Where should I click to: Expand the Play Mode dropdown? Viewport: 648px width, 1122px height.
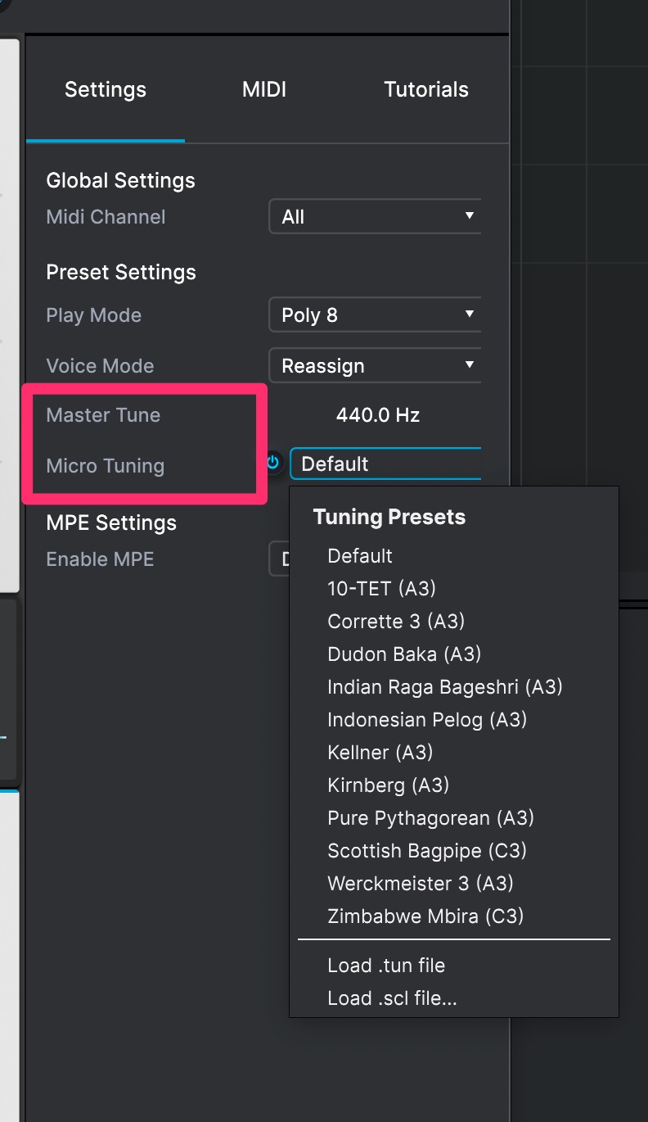375,315
